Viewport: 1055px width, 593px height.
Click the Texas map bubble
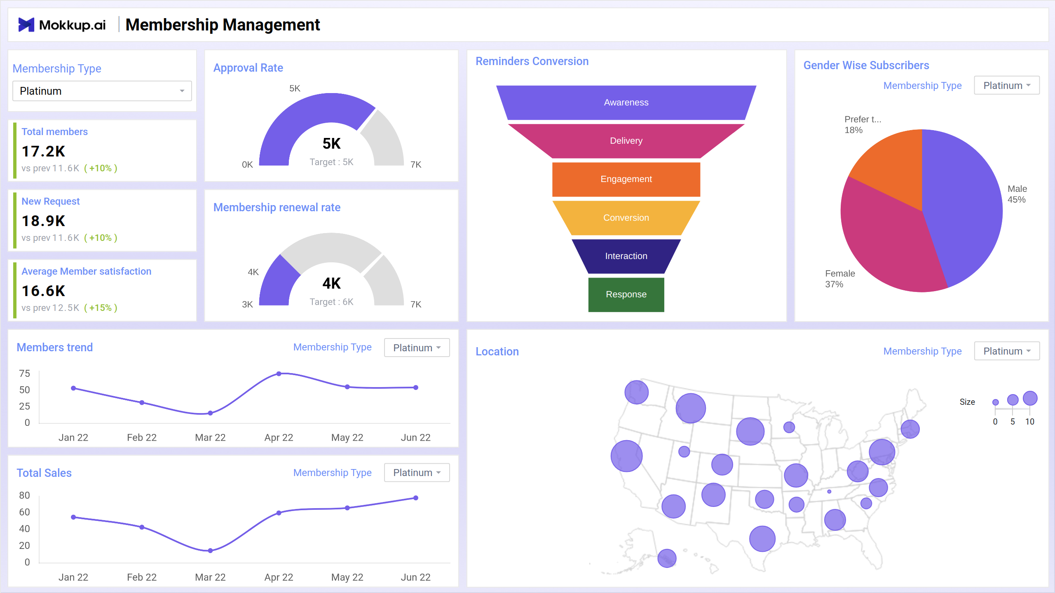[762, 539]
